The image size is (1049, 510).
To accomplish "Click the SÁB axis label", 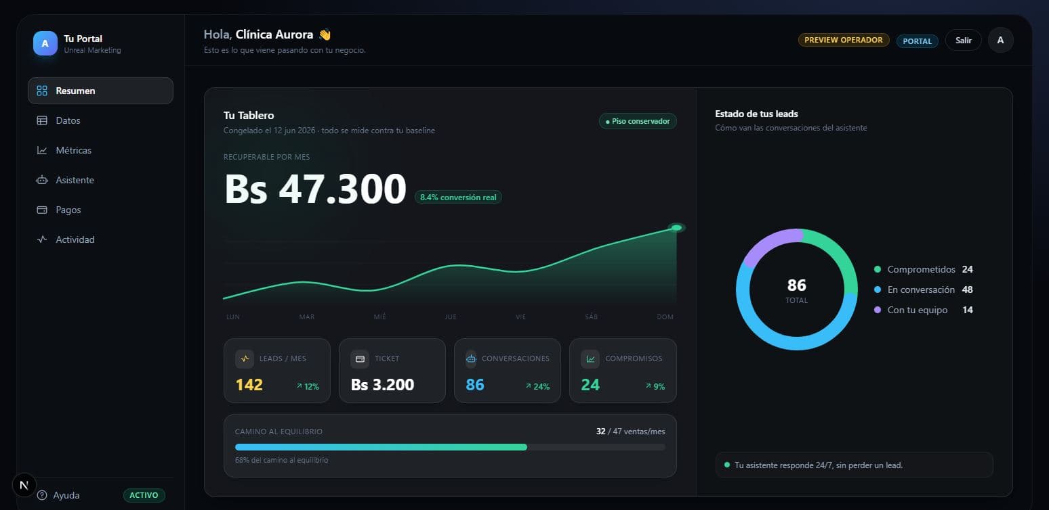I will tap(592, 317).
